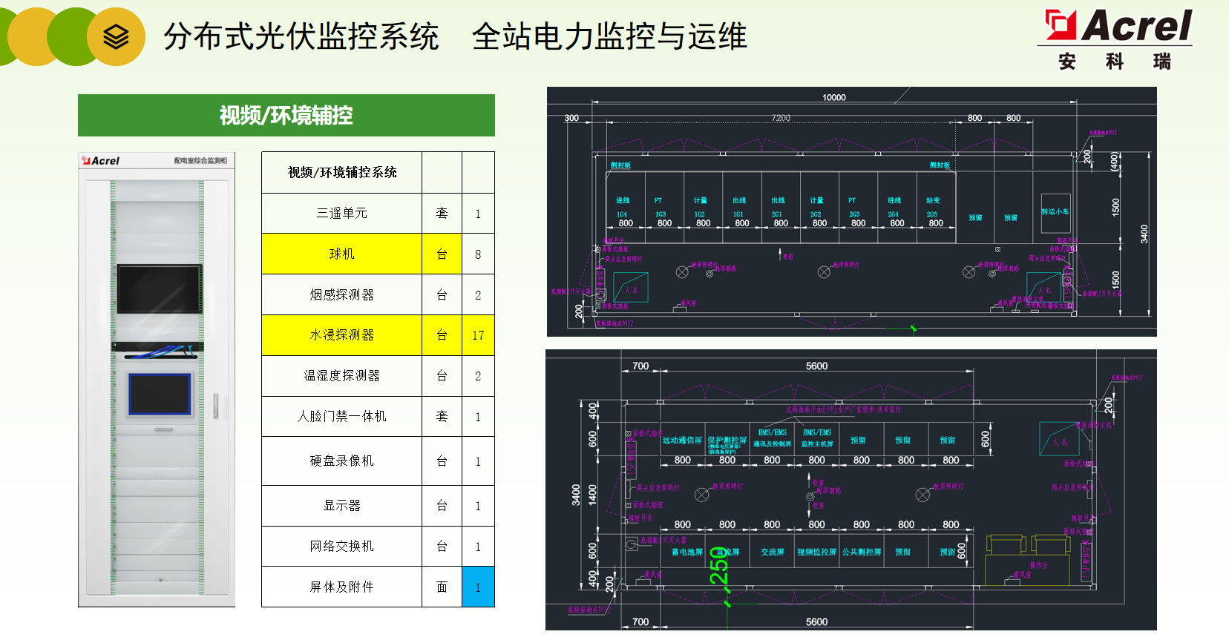Select the 烟感探测器 table cell
Viewport: 1229px width, 643px height.
click(342, 295)
